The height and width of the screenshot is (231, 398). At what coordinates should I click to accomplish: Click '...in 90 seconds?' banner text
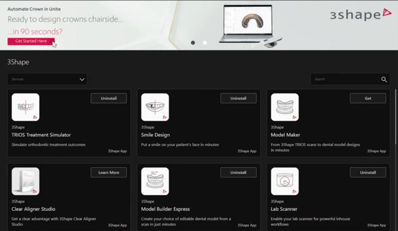tap(35, 31)
